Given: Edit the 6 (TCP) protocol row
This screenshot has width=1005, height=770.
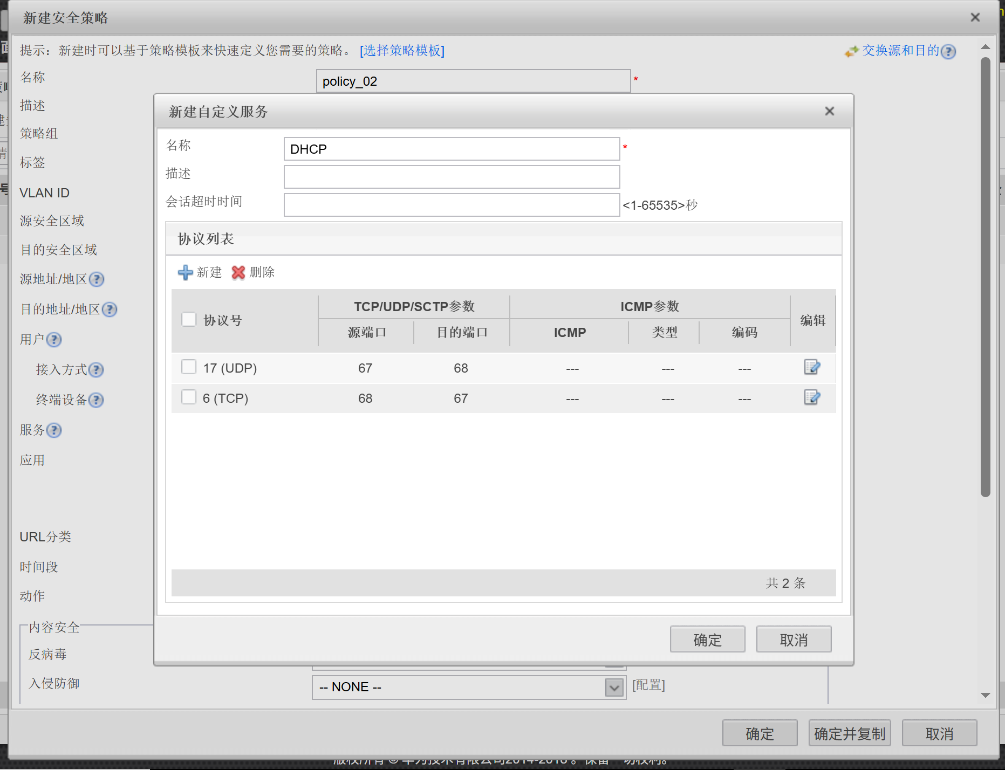Looking at the screenshot, I should (812, 397).
